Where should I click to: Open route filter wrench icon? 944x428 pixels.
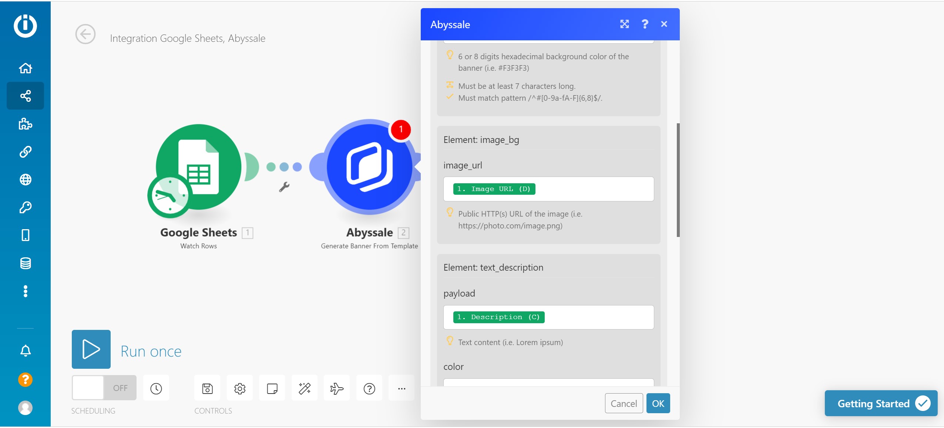[x=284, y=187]
